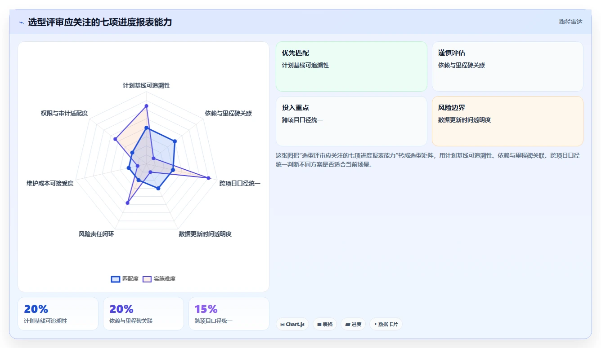
Task: Click 实施难度 data point on 计划基线可追溯性 axis
Action: [146, 106]
